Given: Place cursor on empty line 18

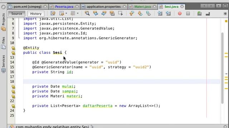Looking at the screenshot, I should 122,81.
